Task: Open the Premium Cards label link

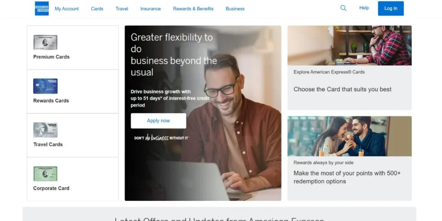Action: point(51,57)
